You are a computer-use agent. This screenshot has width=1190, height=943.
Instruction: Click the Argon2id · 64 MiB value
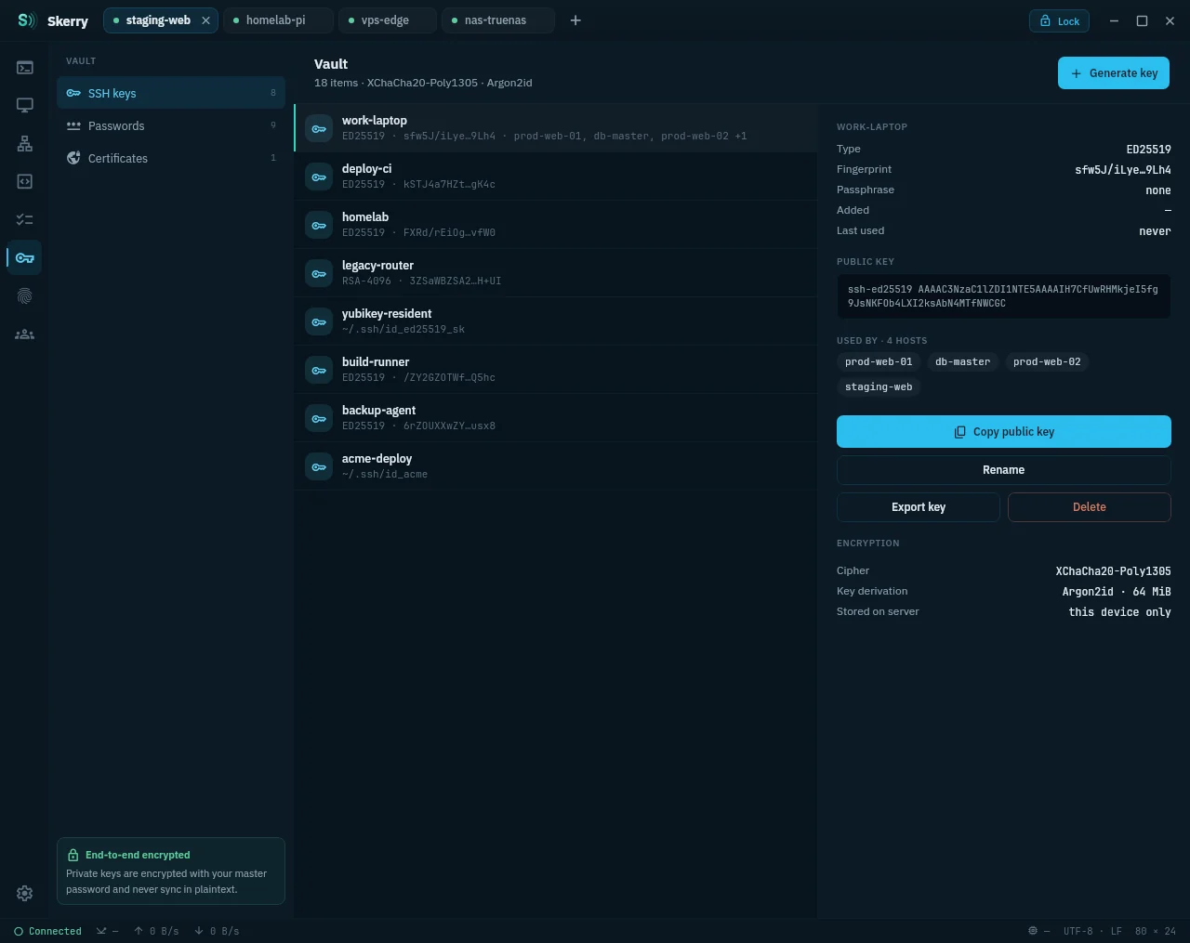(1117, 592)
